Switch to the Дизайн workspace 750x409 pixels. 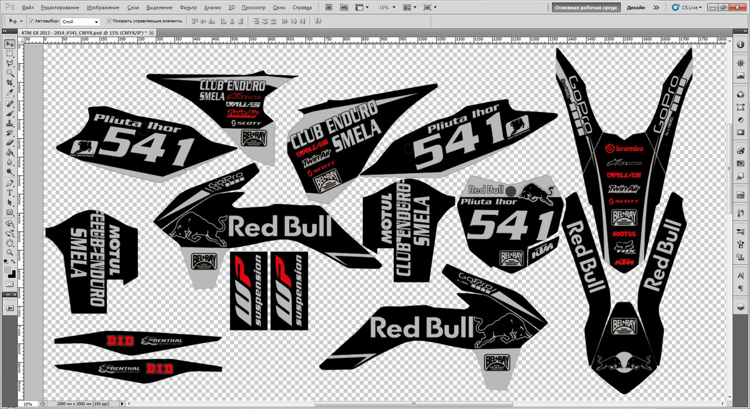(635, 8)
